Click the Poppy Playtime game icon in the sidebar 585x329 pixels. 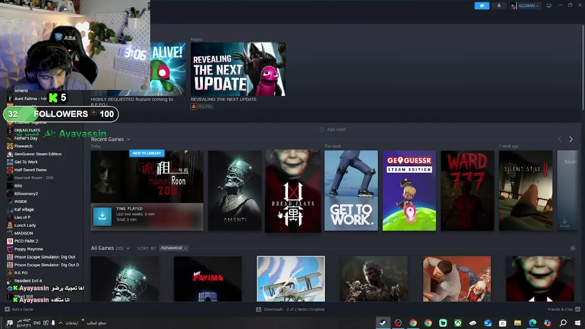click(x=10, y=249)
